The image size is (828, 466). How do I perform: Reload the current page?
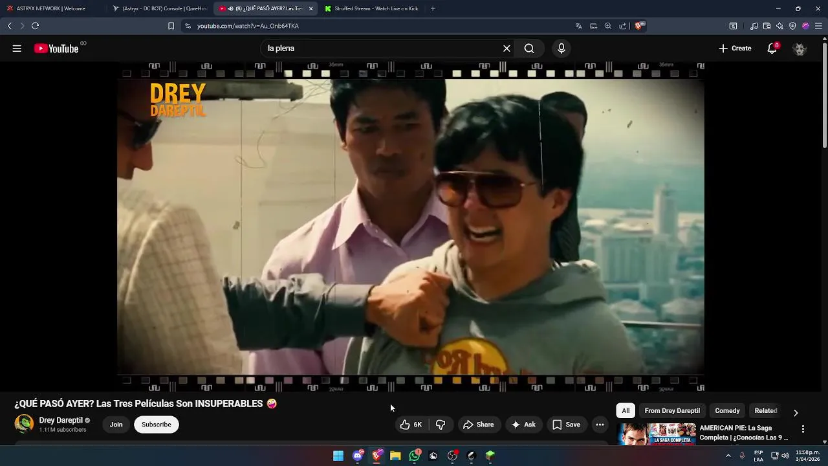(35, 26)
